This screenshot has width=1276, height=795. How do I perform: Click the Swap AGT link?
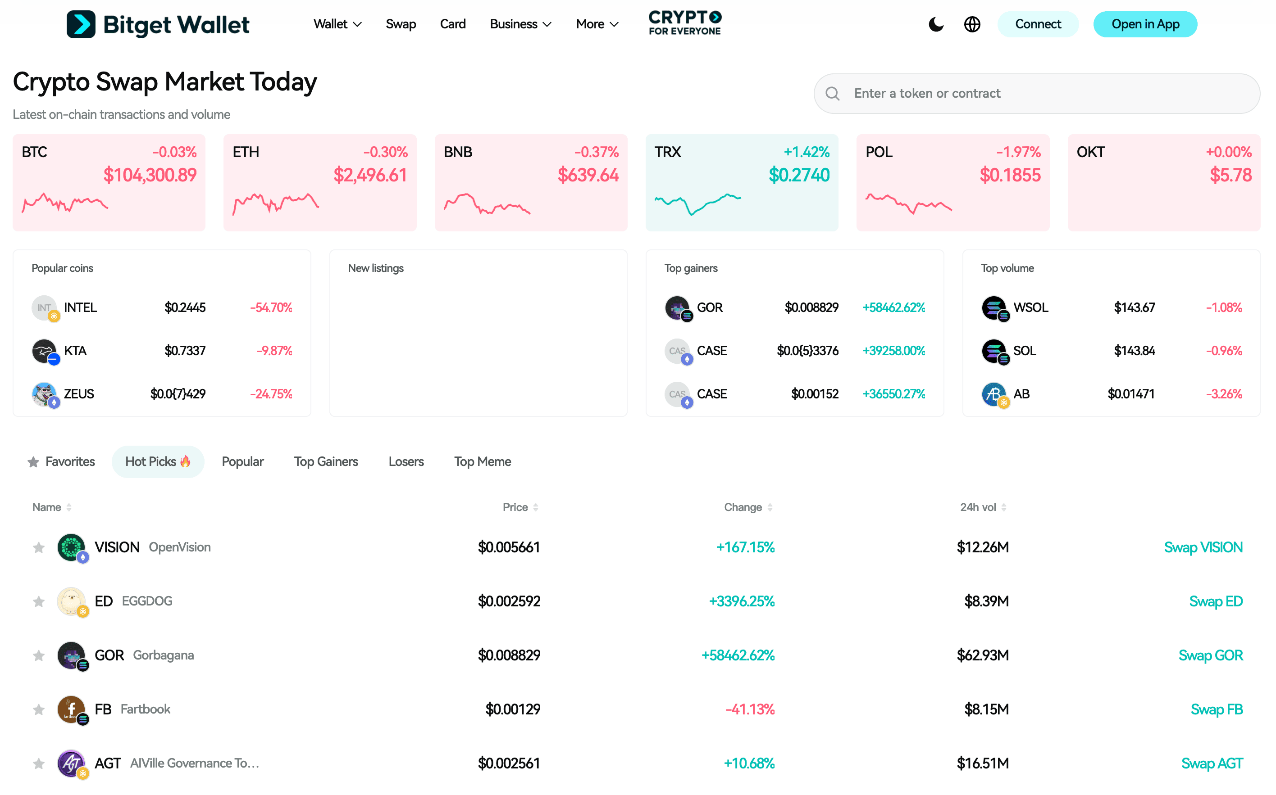(x=1212, y=764)
